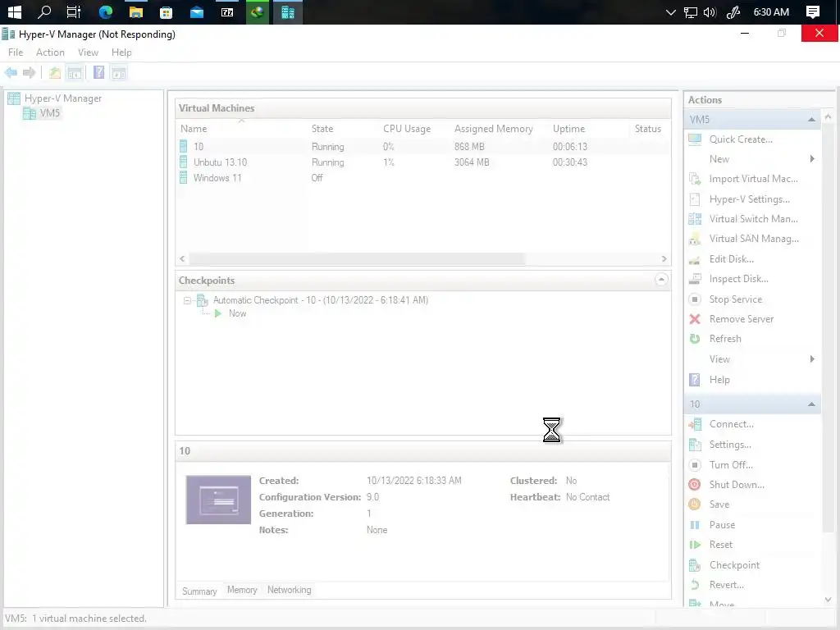Select the Hyper-V Manager root node
Viewport: 840px width, 630px height.
(x=62, y=98)
